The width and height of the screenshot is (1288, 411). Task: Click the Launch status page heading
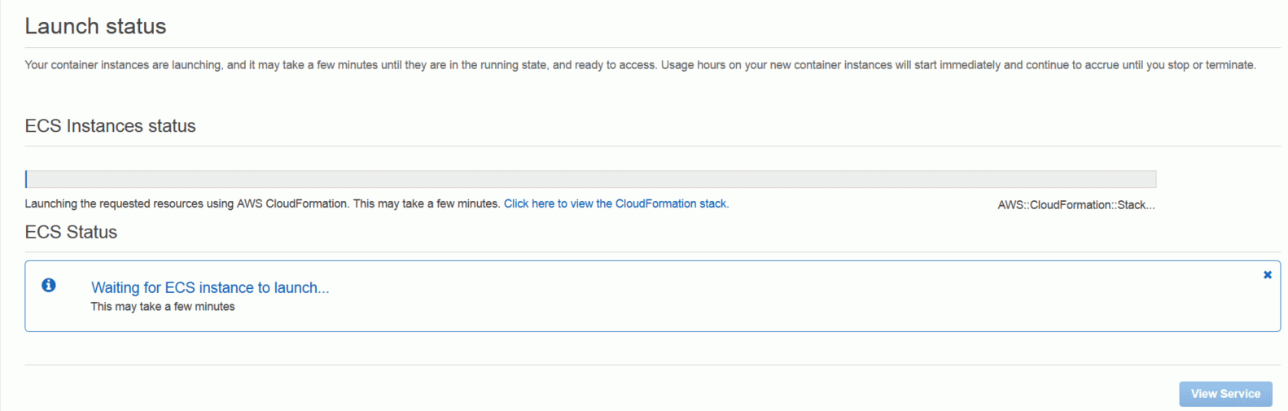point(95,27)
